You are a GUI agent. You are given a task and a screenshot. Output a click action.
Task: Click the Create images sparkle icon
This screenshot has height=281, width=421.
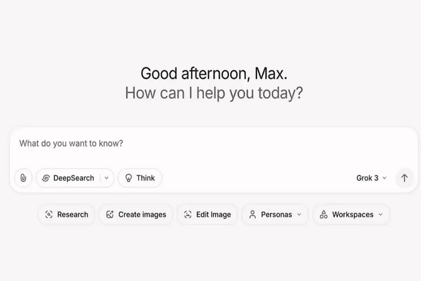coord(110,214)
